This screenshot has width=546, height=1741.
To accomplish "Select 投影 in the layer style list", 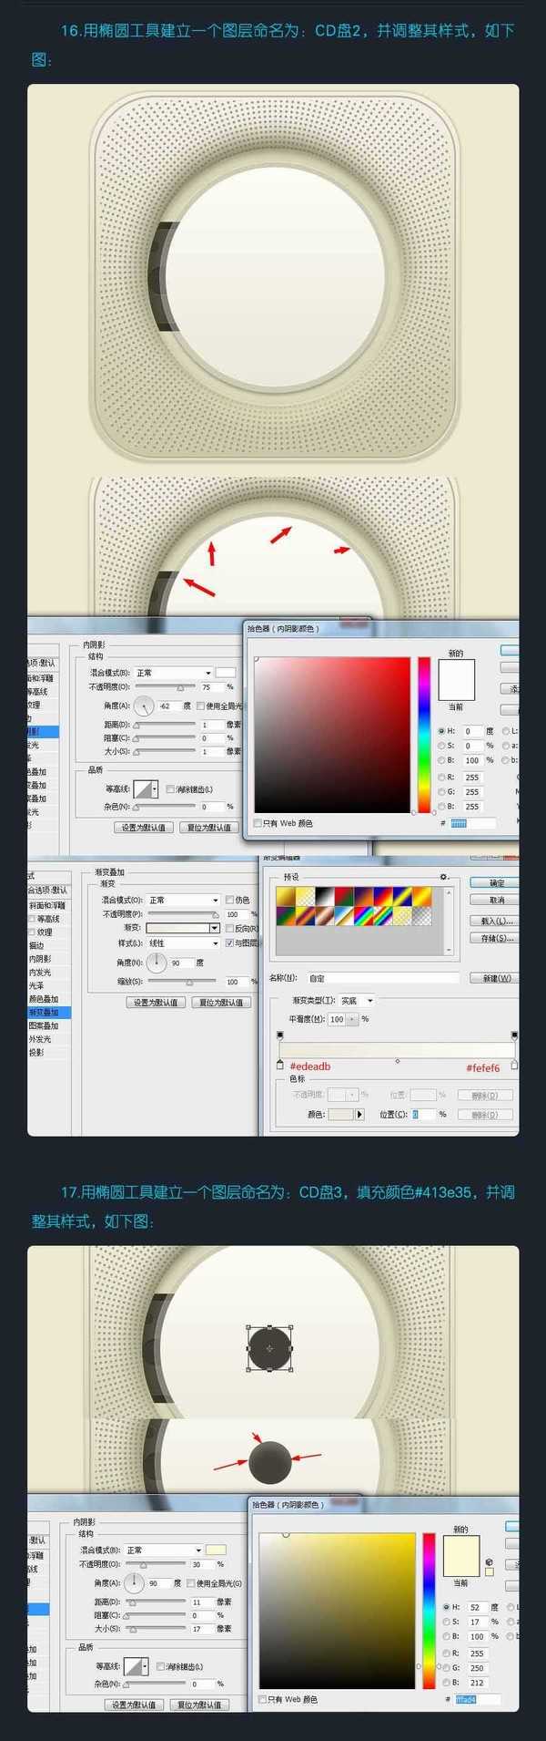I will tap(35, 1052).
